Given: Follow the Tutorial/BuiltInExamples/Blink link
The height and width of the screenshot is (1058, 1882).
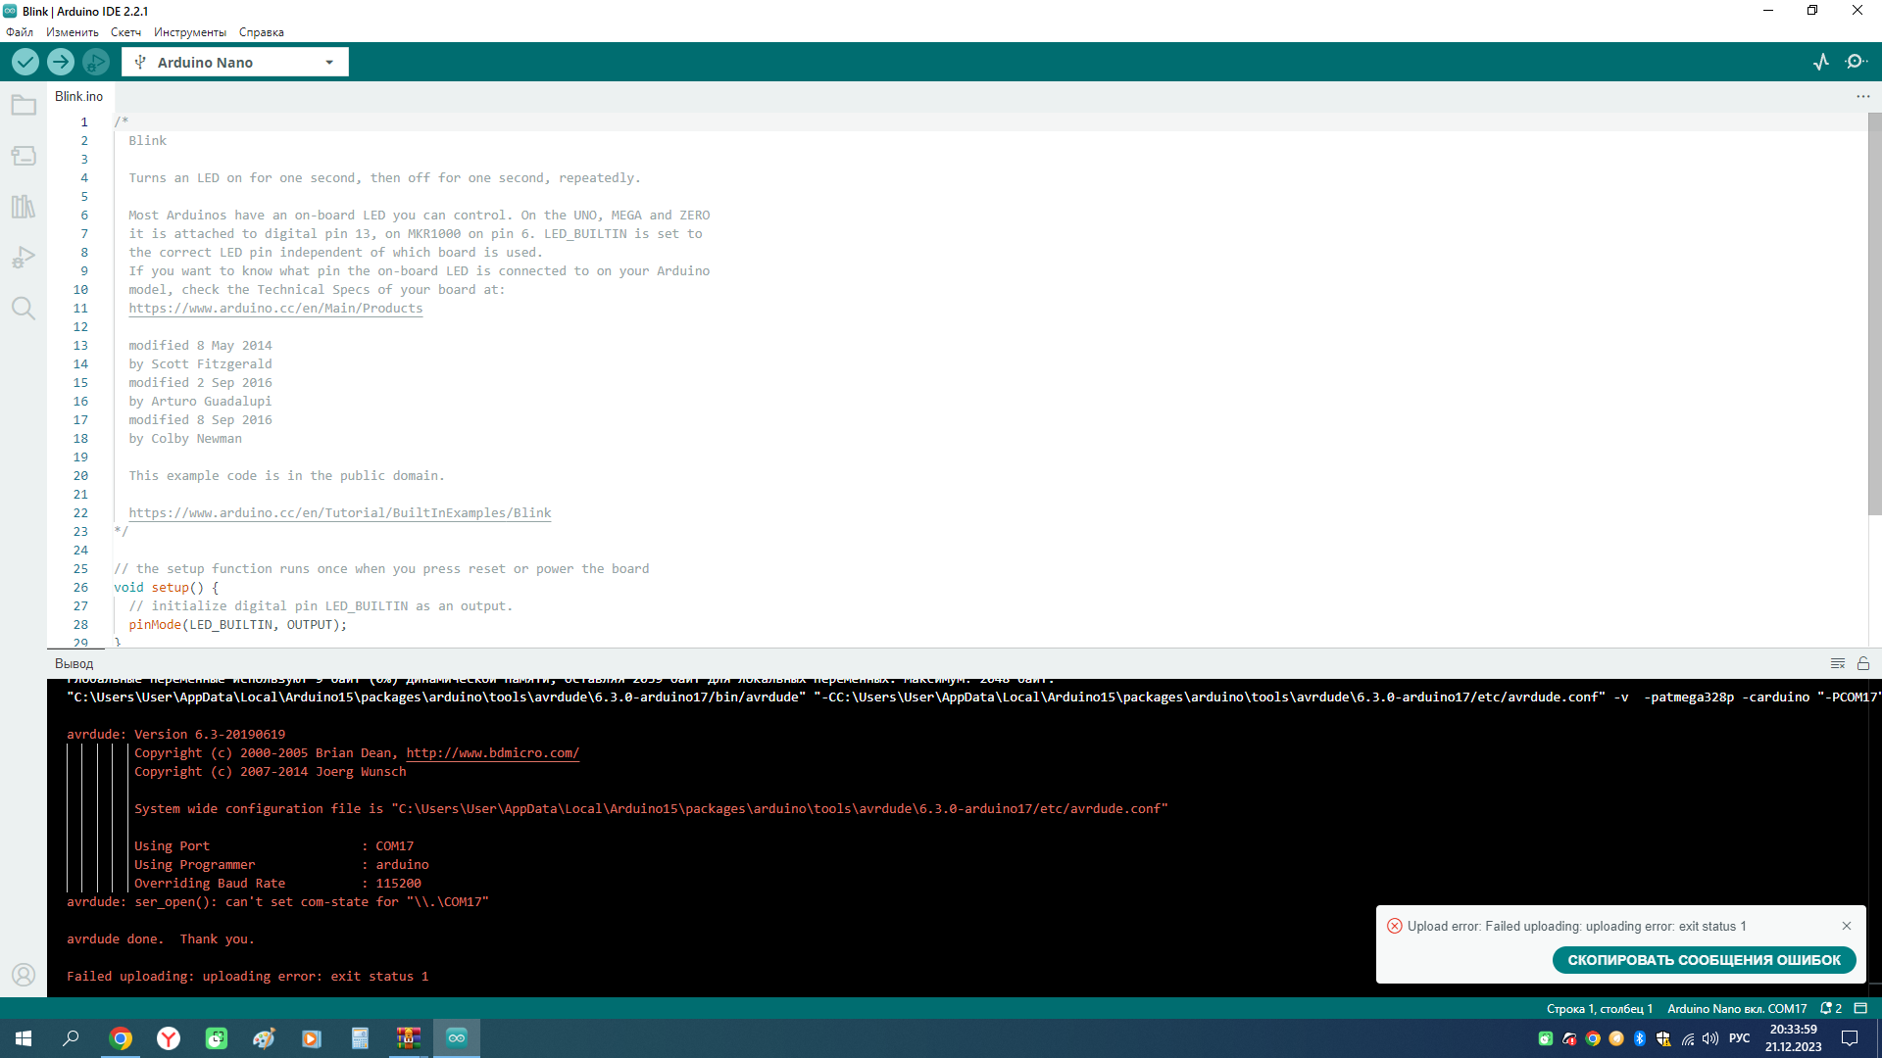Looking at the screenshot, I should point(340,512).
